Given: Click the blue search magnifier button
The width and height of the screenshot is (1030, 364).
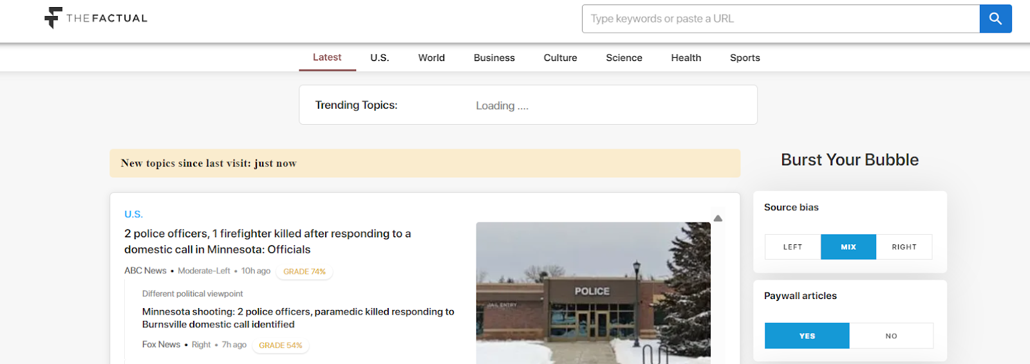Looking at the screenshot, I should click(995, 19).
